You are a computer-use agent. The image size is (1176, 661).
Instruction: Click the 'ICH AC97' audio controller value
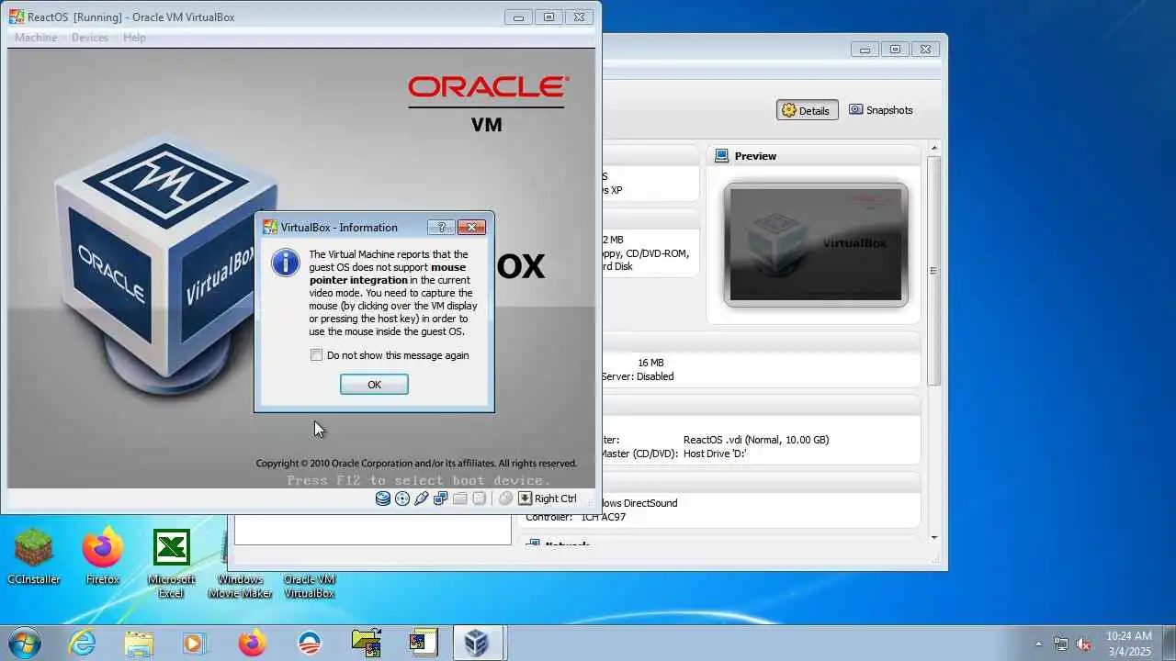pyautogui.click(x=604, y=517)
